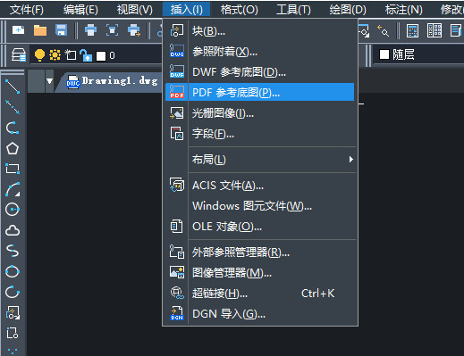Select the Line tool

click(13, 87)
